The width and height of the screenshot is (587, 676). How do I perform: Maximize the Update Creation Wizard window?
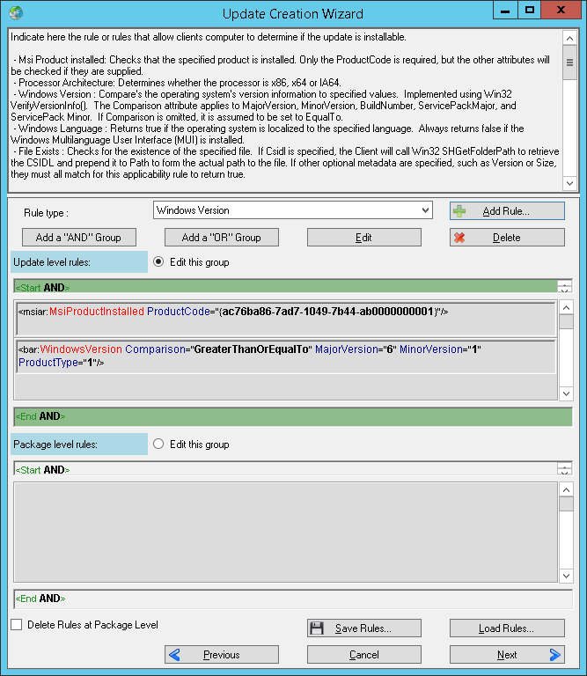point(529,10)
